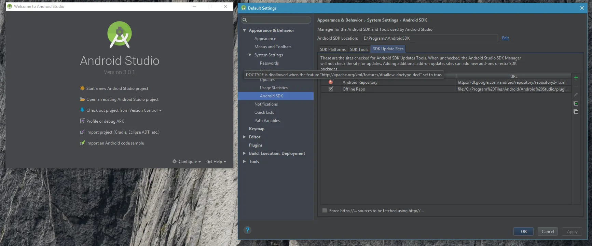
Task: Click Android Studio icon in Default Settings title bar
Action: (244, 8)
